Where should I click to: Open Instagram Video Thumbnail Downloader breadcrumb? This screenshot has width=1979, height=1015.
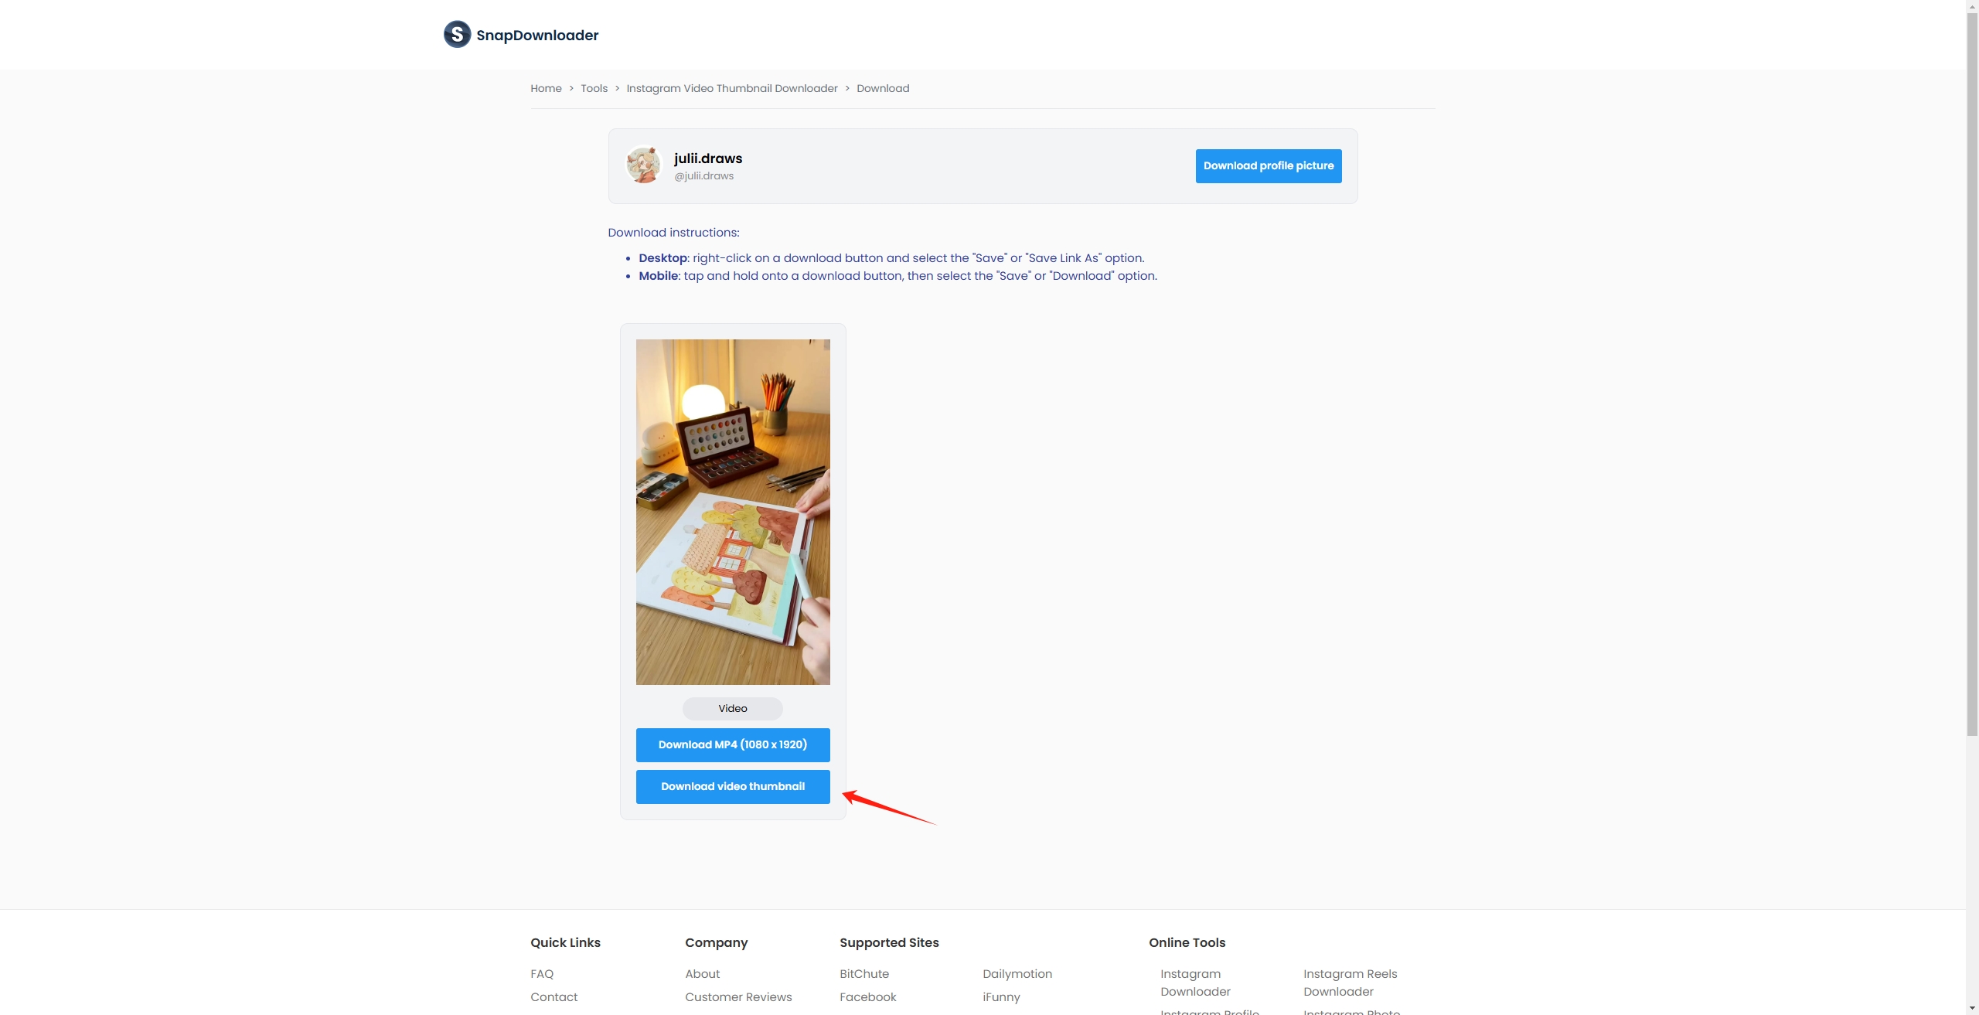click(x=732, y=88)
